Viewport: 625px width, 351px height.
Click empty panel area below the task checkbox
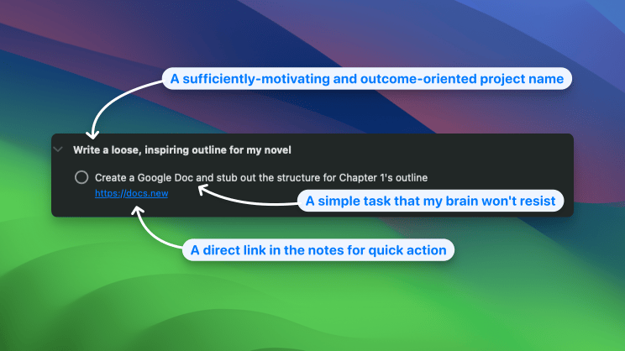(81, 204)
